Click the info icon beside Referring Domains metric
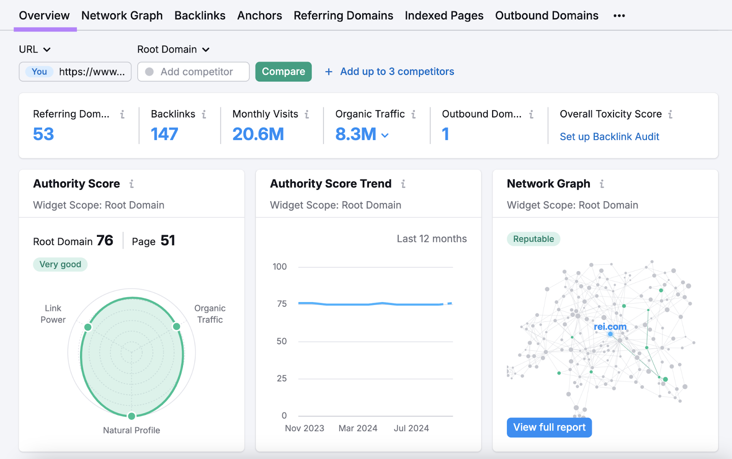Screen dimensions: 732x459 pyautogui.click(x=122, y=115)
